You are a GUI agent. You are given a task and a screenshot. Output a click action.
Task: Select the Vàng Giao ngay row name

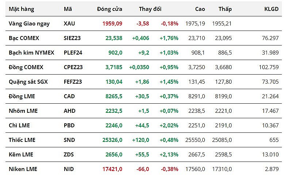[29, 24]
